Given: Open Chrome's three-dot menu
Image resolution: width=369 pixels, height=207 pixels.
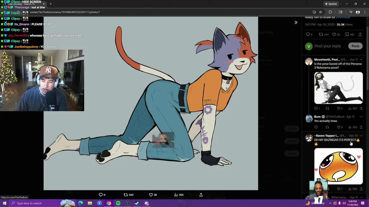Looking at the screenshot, I should click(x=365, y=12).
